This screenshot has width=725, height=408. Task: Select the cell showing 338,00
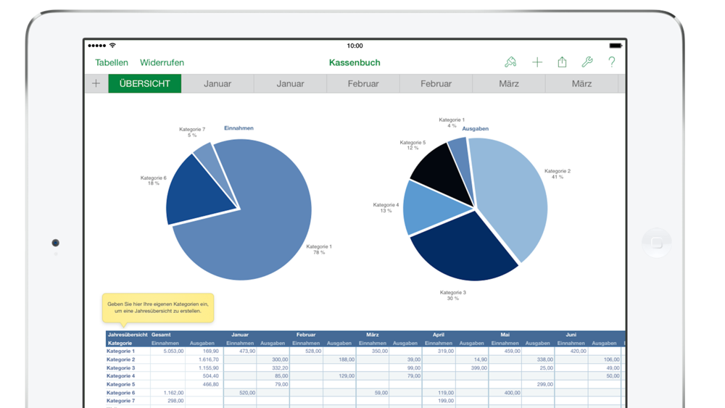coord(538,359)
